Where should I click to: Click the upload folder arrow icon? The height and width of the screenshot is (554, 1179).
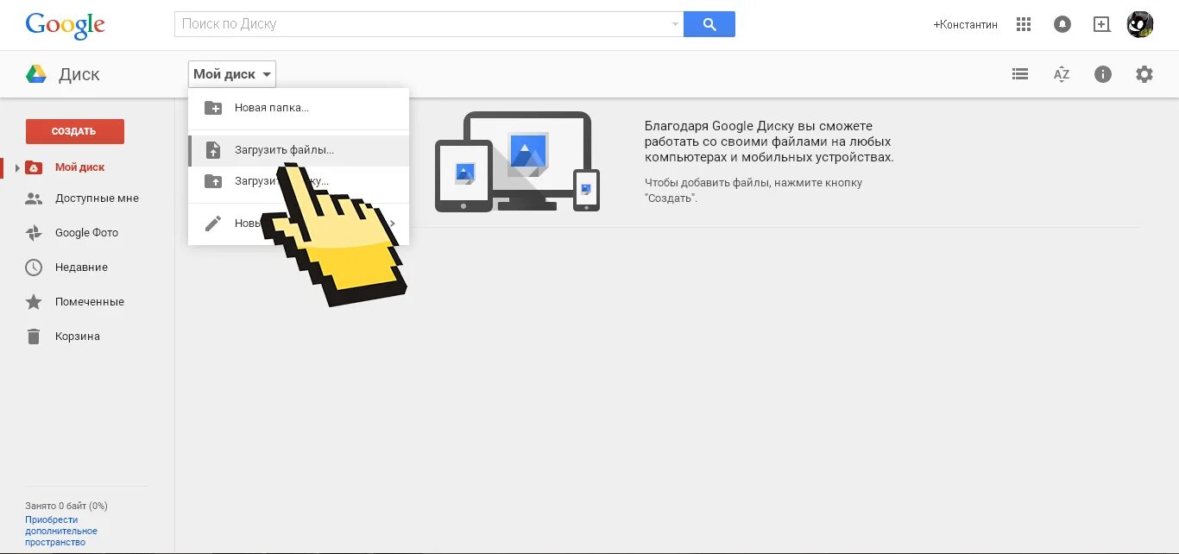[x=212, y=181]
